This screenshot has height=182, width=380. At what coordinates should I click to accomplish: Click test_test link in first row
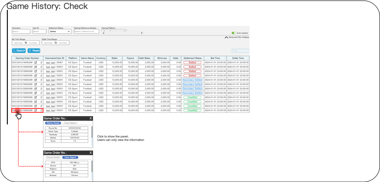tap(50, 62)
